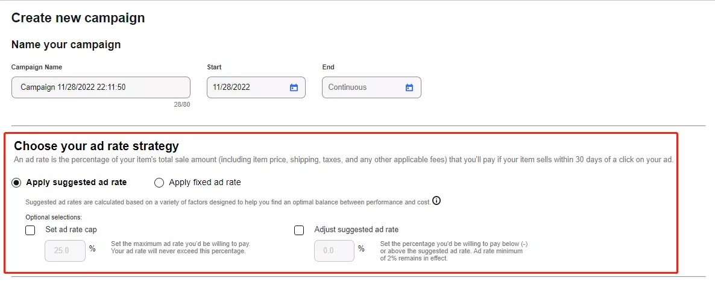Click the Create new campaign heading
This screenshot has width=715, height=287.
click(78, 17)
